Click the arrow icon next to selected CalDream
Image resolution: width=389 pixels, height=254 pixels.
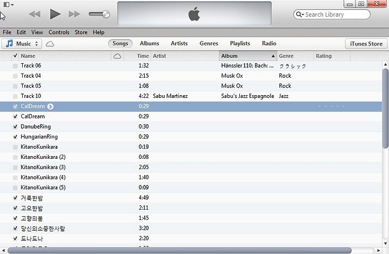pos(50,106)
